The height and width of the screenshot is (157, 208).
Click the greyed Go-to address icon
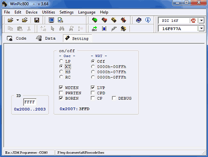(x=80, y=29)
